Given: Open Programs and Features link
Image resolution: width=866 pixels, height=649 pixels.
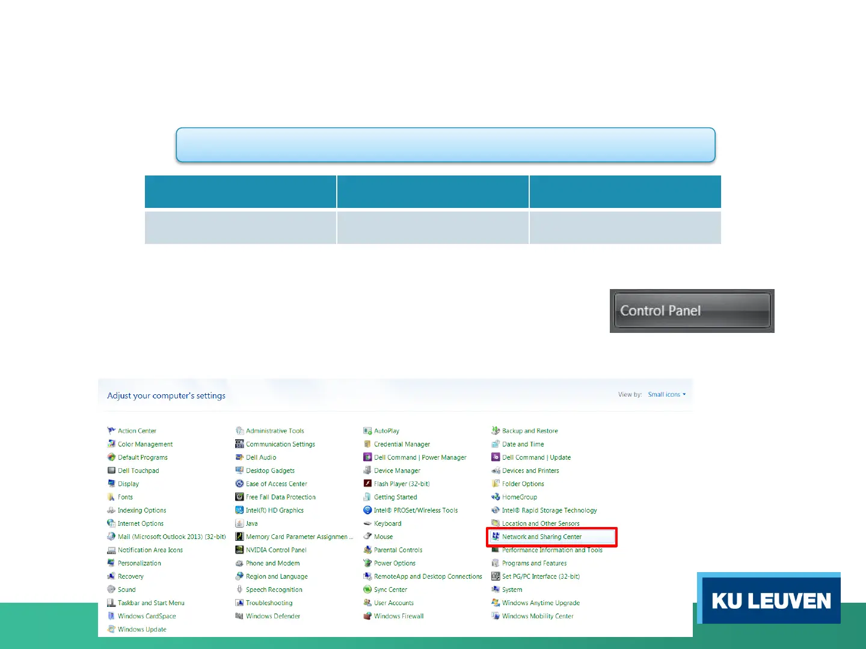Looking at the screenshot, I should click(x=534, y=563).
